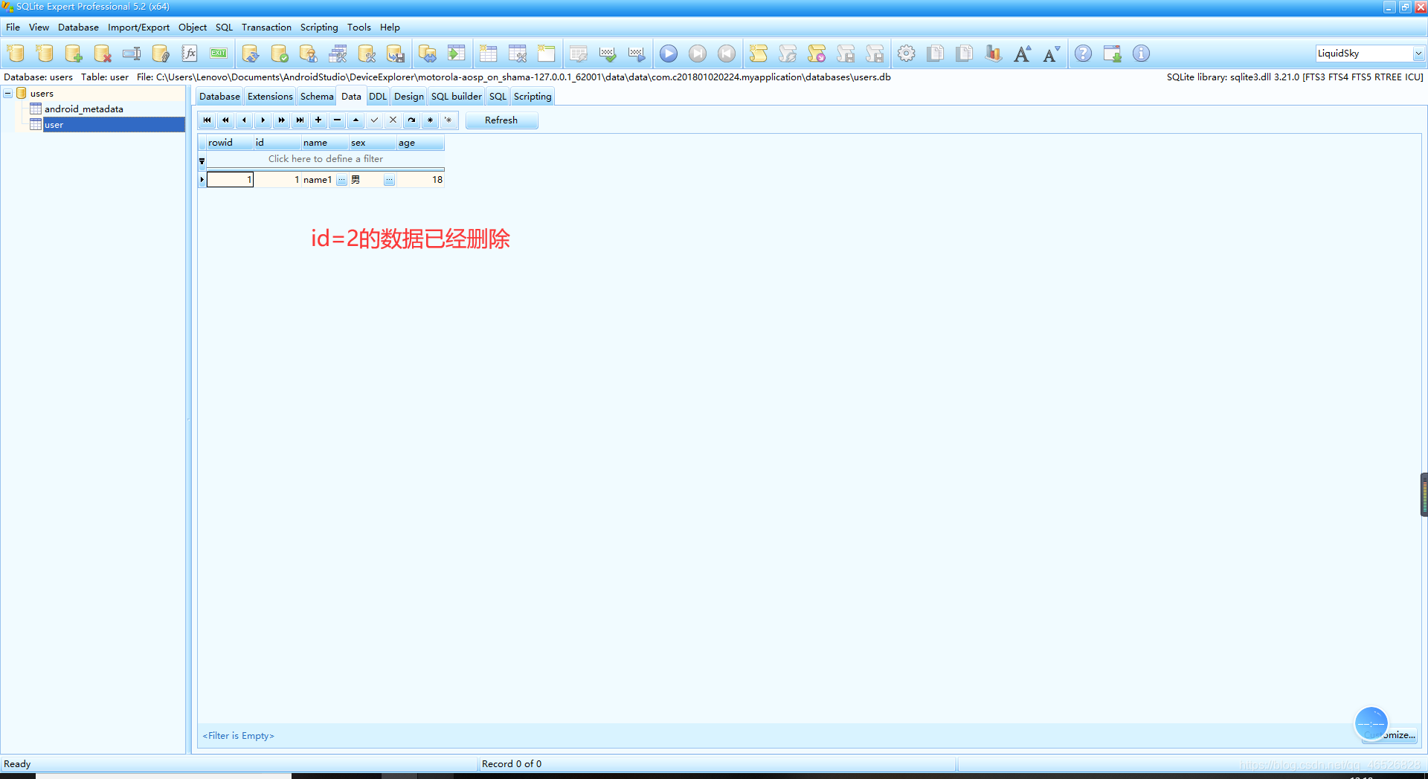Insert record with plus navigator button

pyautogui.click(x=319, y=120)
